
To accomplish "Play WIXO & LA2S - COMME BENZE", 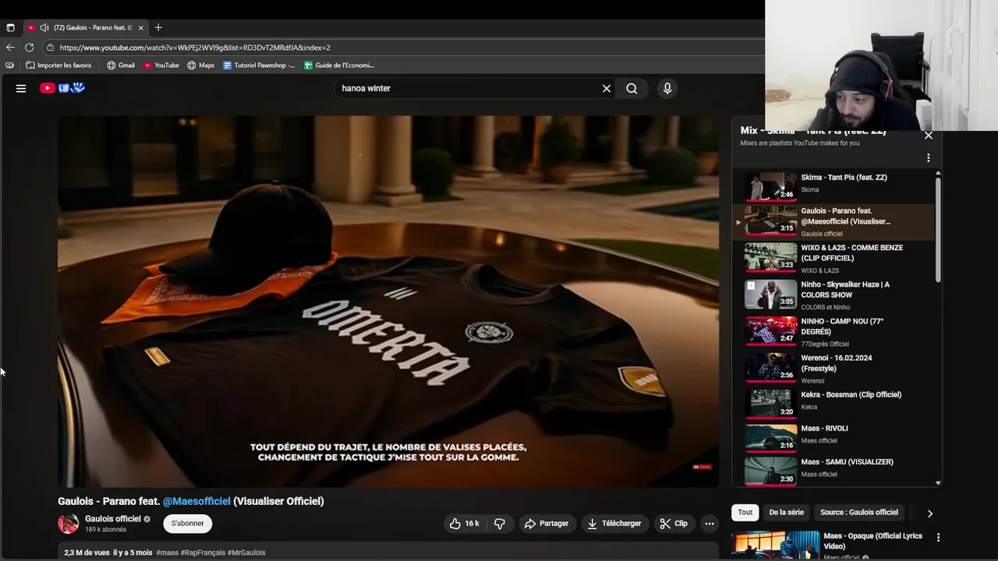I will [x=834, y=258].
